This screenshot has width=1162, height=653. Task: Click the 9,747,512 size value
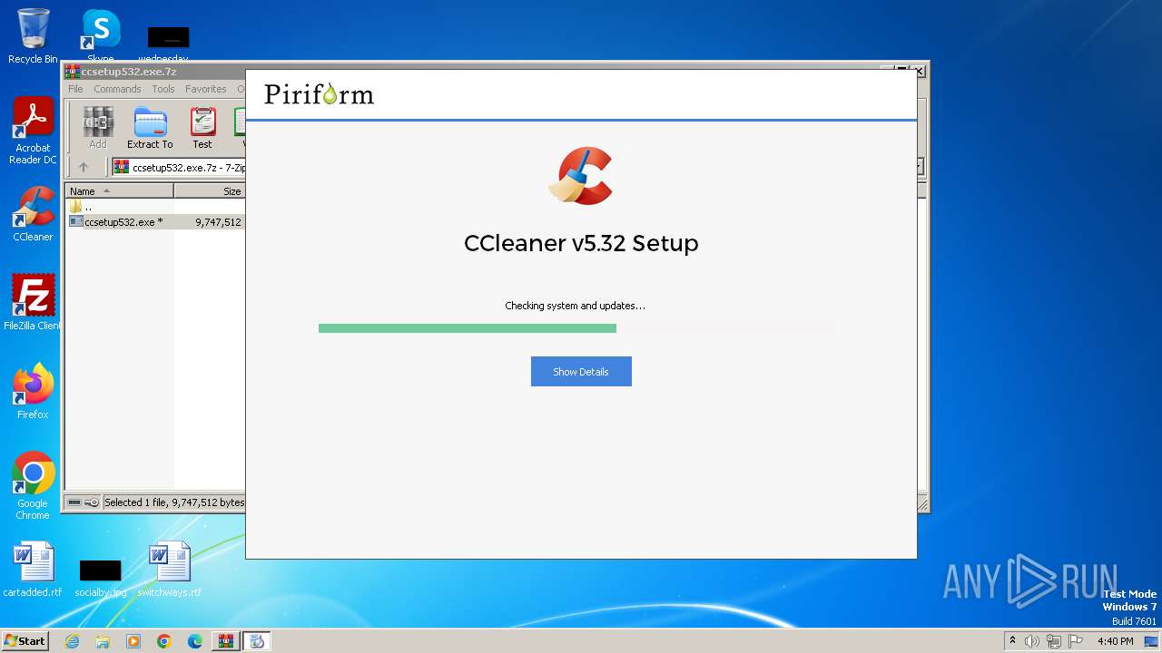coord(218,221)
